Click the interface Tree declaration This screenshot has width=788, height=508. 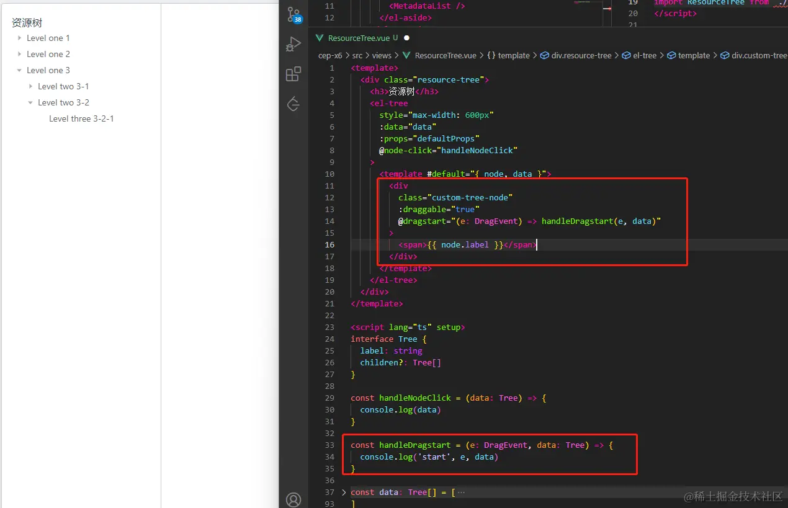388,339
